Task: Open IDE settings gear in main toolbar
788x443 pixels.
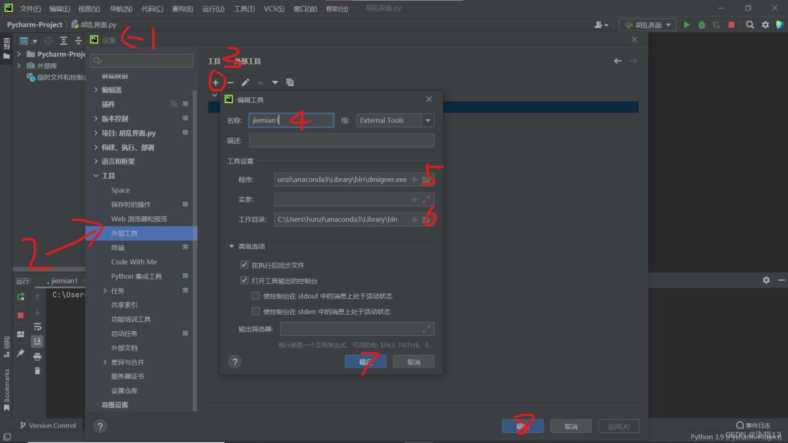Action: (x=765, y=25)
